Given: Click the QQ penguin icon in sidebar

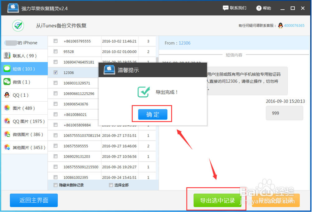Looking at the screenshot, I should 7,95.
